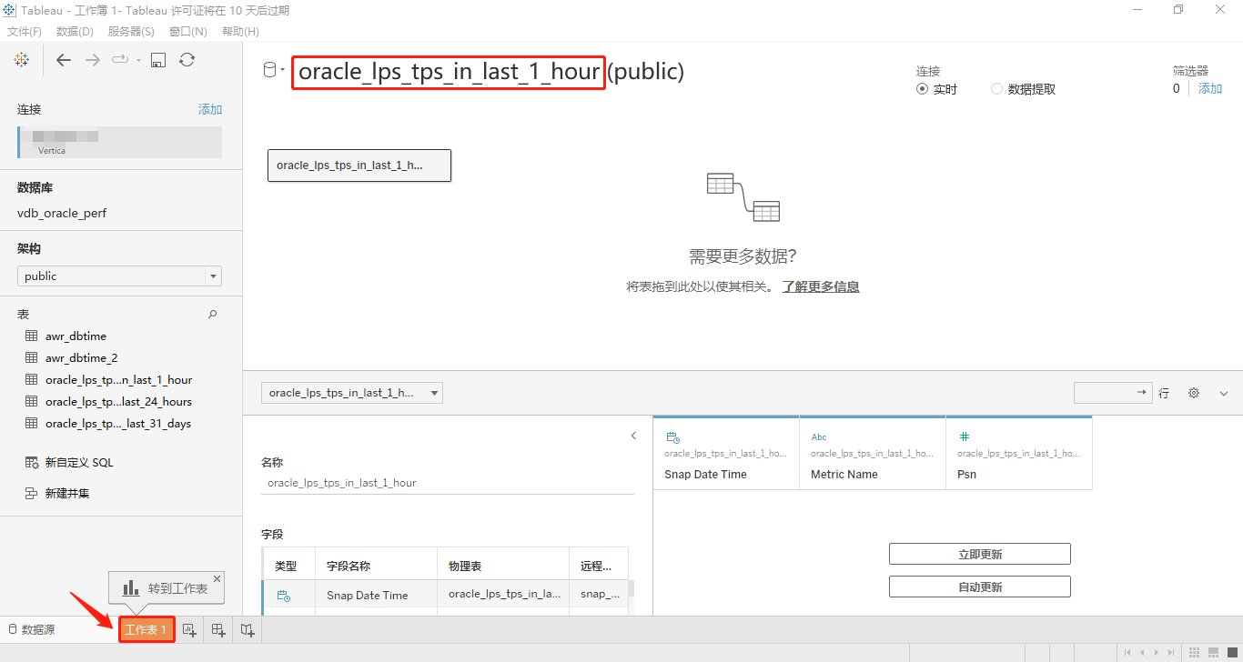The width and height of the screenshot is (1243, 662).
Task: Open the 了解更多信息 link
Action: click(821, 286)
